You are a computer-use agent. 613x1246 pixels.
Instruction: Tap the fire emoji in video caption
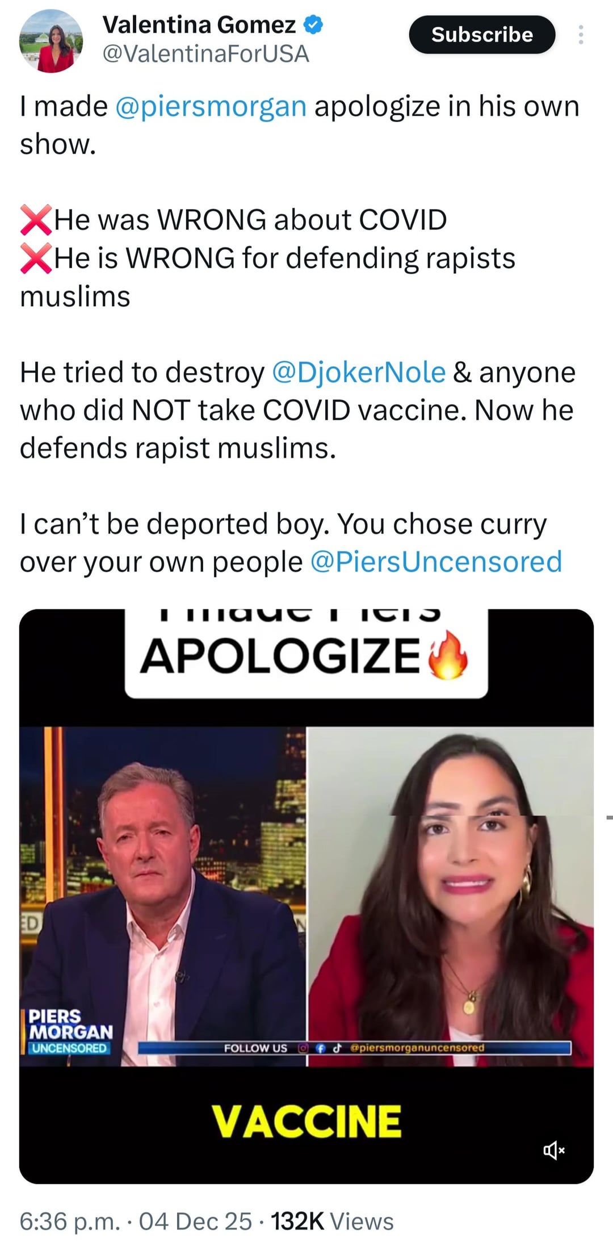(x=448, y=654)
